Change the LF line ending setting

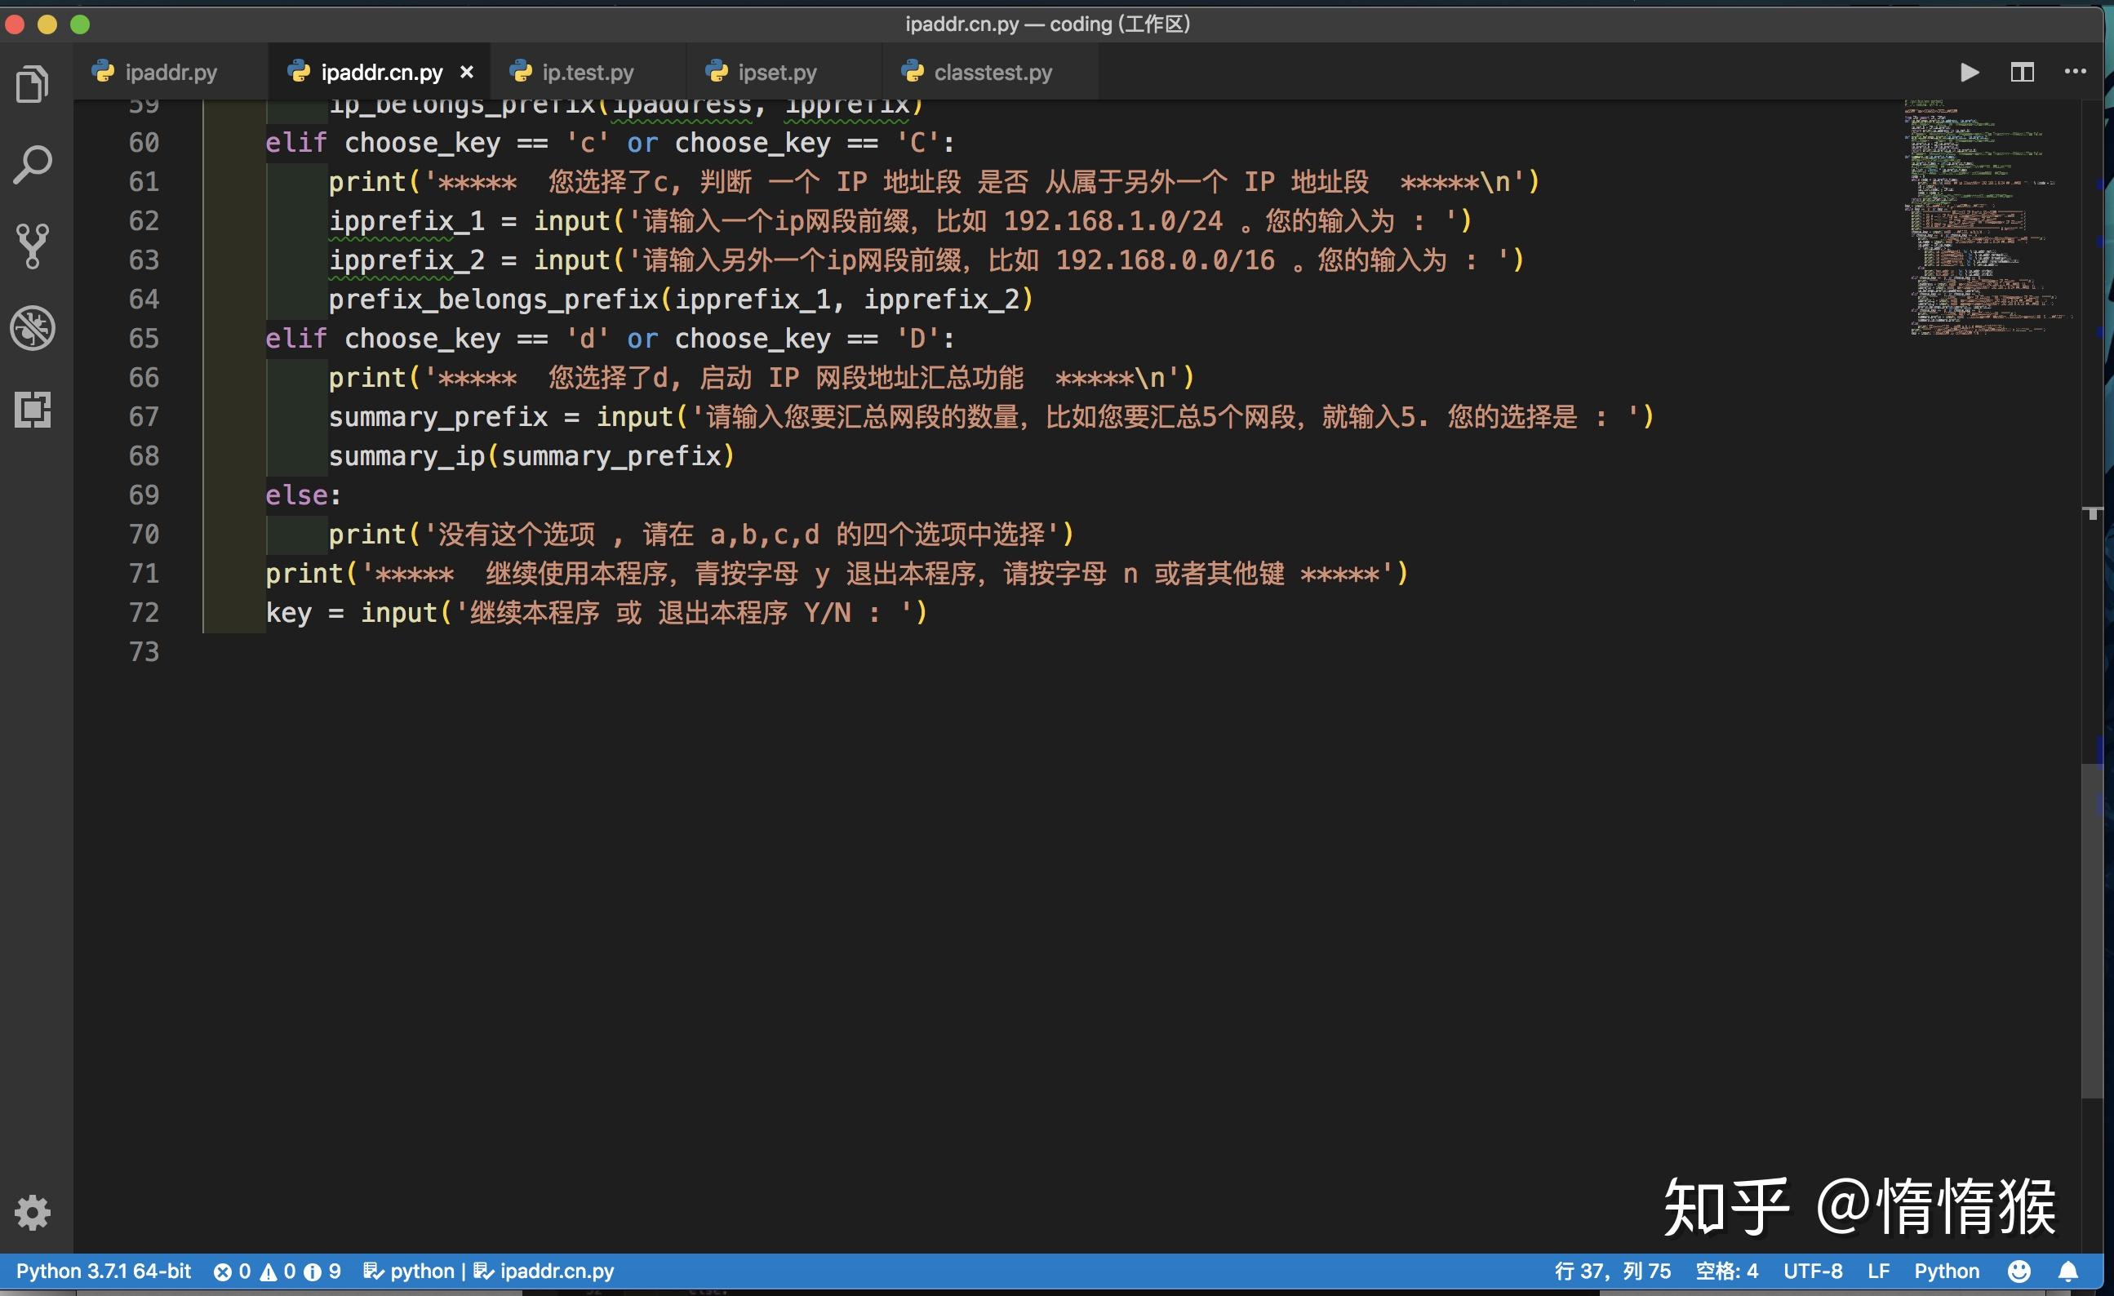[1879, 1272]
